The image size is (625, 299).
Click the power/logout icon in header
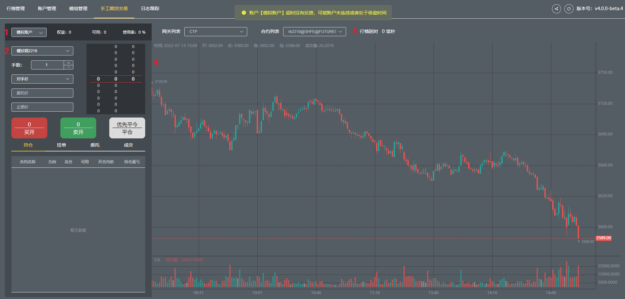pyautogui.click(x=569, y=9)
